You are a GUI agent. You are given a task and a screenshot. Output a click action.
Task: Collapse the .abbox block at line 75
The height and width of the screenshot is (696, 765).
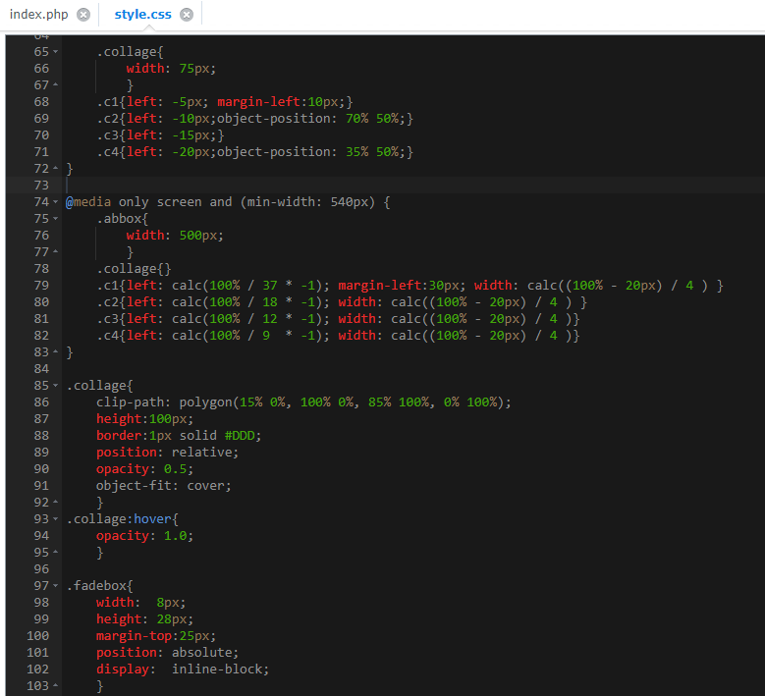(x=56, y=219)
